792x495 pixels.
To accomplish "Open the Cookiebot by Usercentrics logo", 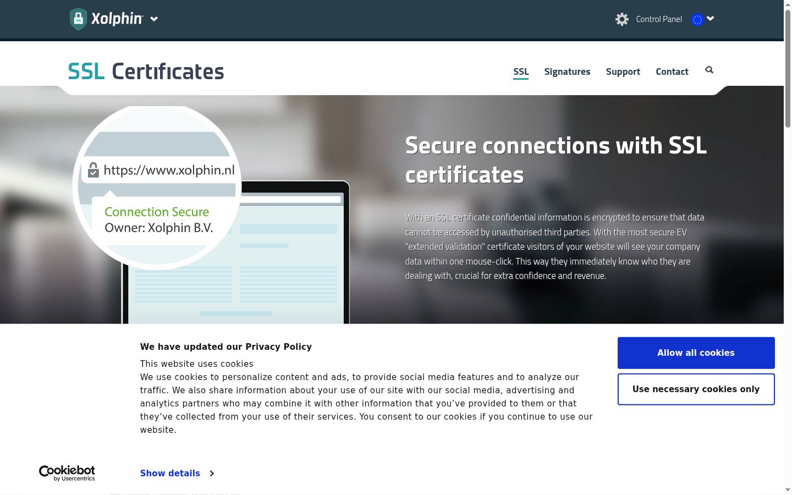I will pos(67,473).
